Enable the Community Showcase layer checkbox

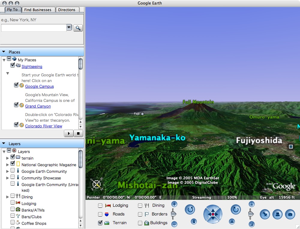click(x=13, y=177)
